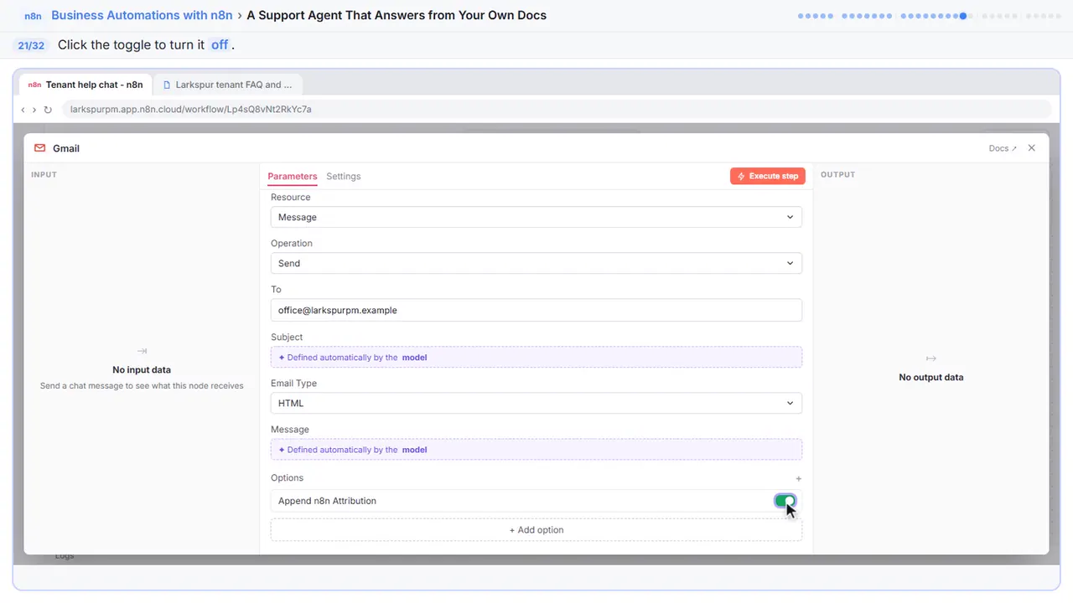Click the 21/32 step counter badge
This screenshot has height=603, width=1073.
pos(31,45)
